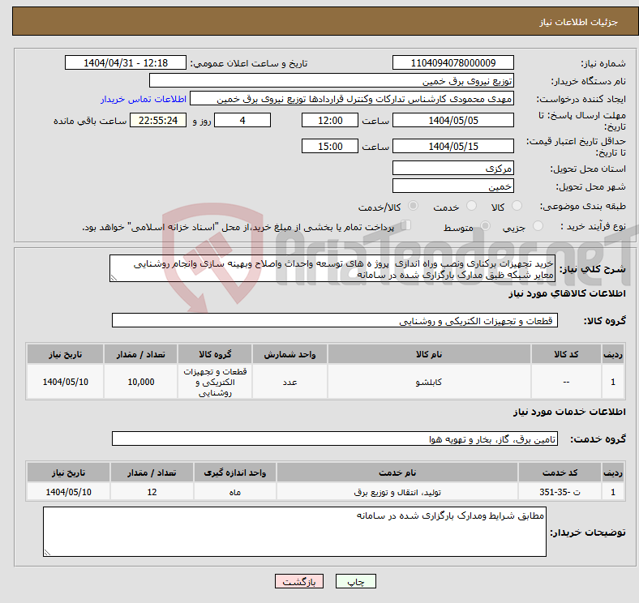Select the خدمت radio button
The image size is (639, 603).
(471, 206)
